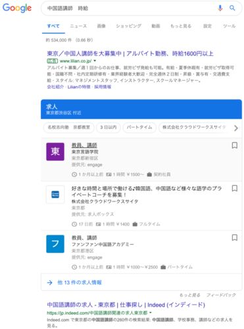Image resolution: width=244 pixels, height=329 pixels.
Task: Open the Indeed 中国語講師の求人 result
Action: 126,305
